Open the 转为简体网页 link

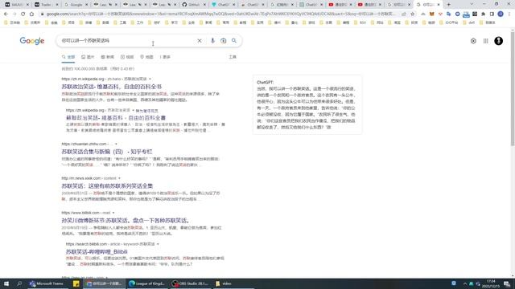click(146, 111)
